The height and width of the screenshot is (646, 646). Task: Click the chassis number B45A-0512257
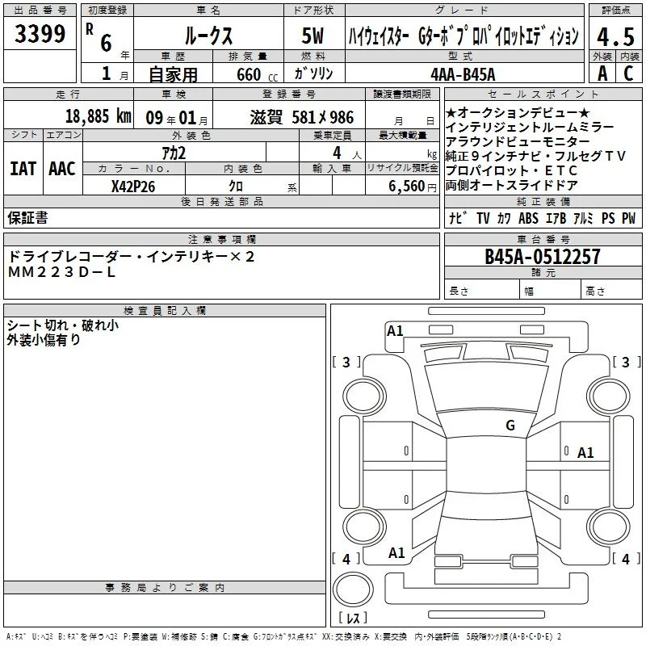click(543, 257)
